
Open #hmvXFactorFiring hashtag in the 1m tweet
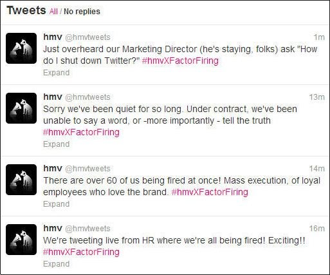(180, 61)
